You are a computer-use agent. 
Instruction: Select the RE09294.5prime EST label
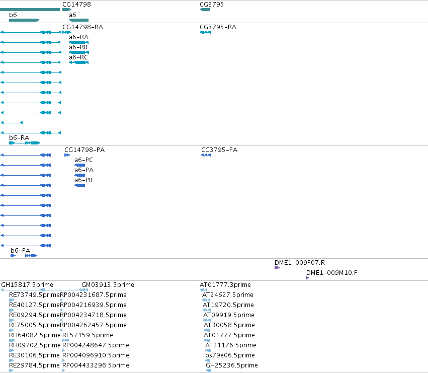[x=34, y=315]
